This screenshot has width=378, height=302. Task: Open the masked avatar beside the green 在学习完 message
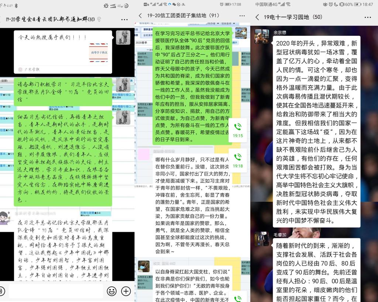pos(241,33)
